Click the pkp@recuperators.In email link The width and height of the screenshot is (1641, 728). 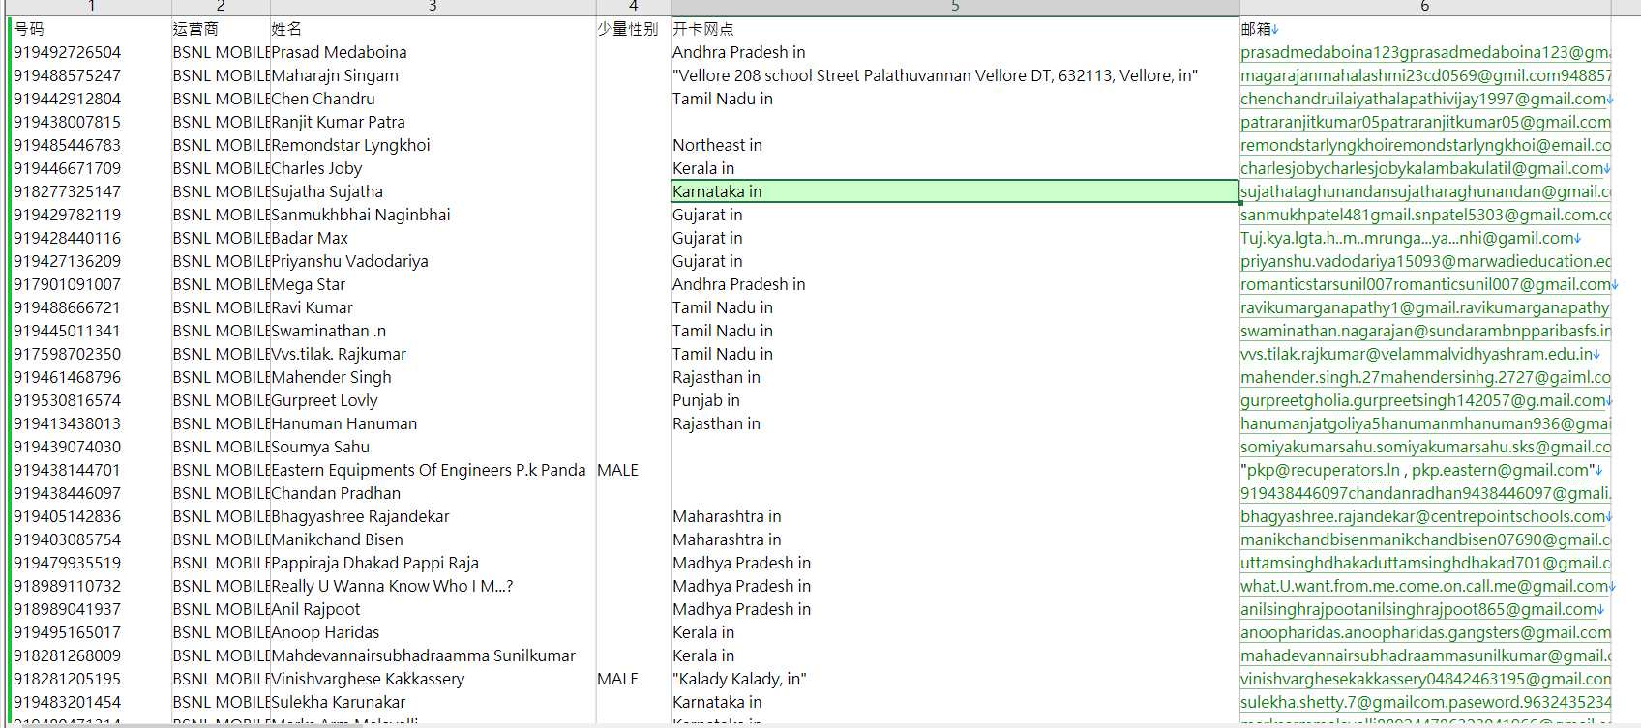(x=1323, y=470)
